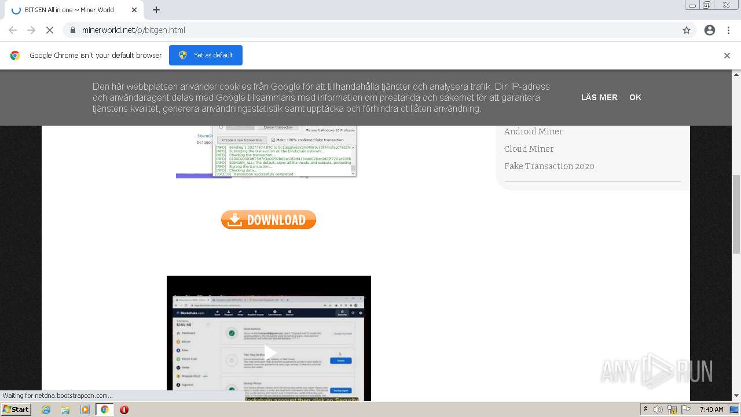Click the address bar URL
The image size is (741, 417).
click(x=134, y=30)
